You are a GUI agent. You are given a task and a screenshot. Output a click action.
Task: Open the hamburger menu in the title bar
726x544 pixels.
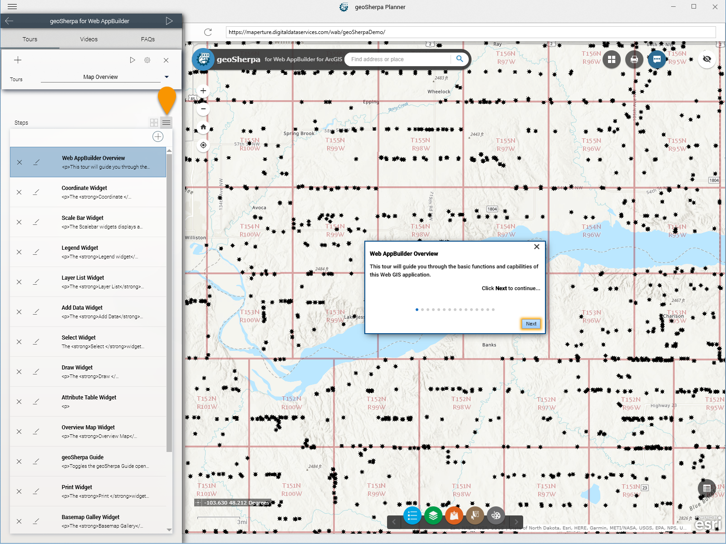12,7
